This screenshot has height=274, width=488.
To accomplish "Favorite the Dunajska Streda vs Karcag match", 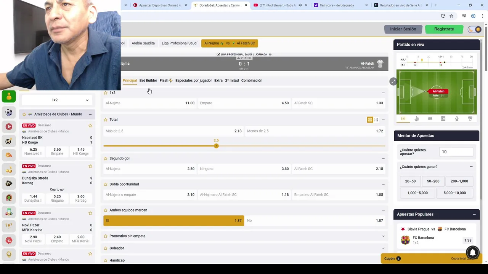I will point(90,166).
